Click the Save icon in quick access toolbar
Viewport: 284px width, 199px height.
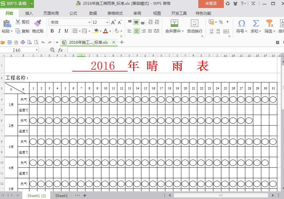10,42
